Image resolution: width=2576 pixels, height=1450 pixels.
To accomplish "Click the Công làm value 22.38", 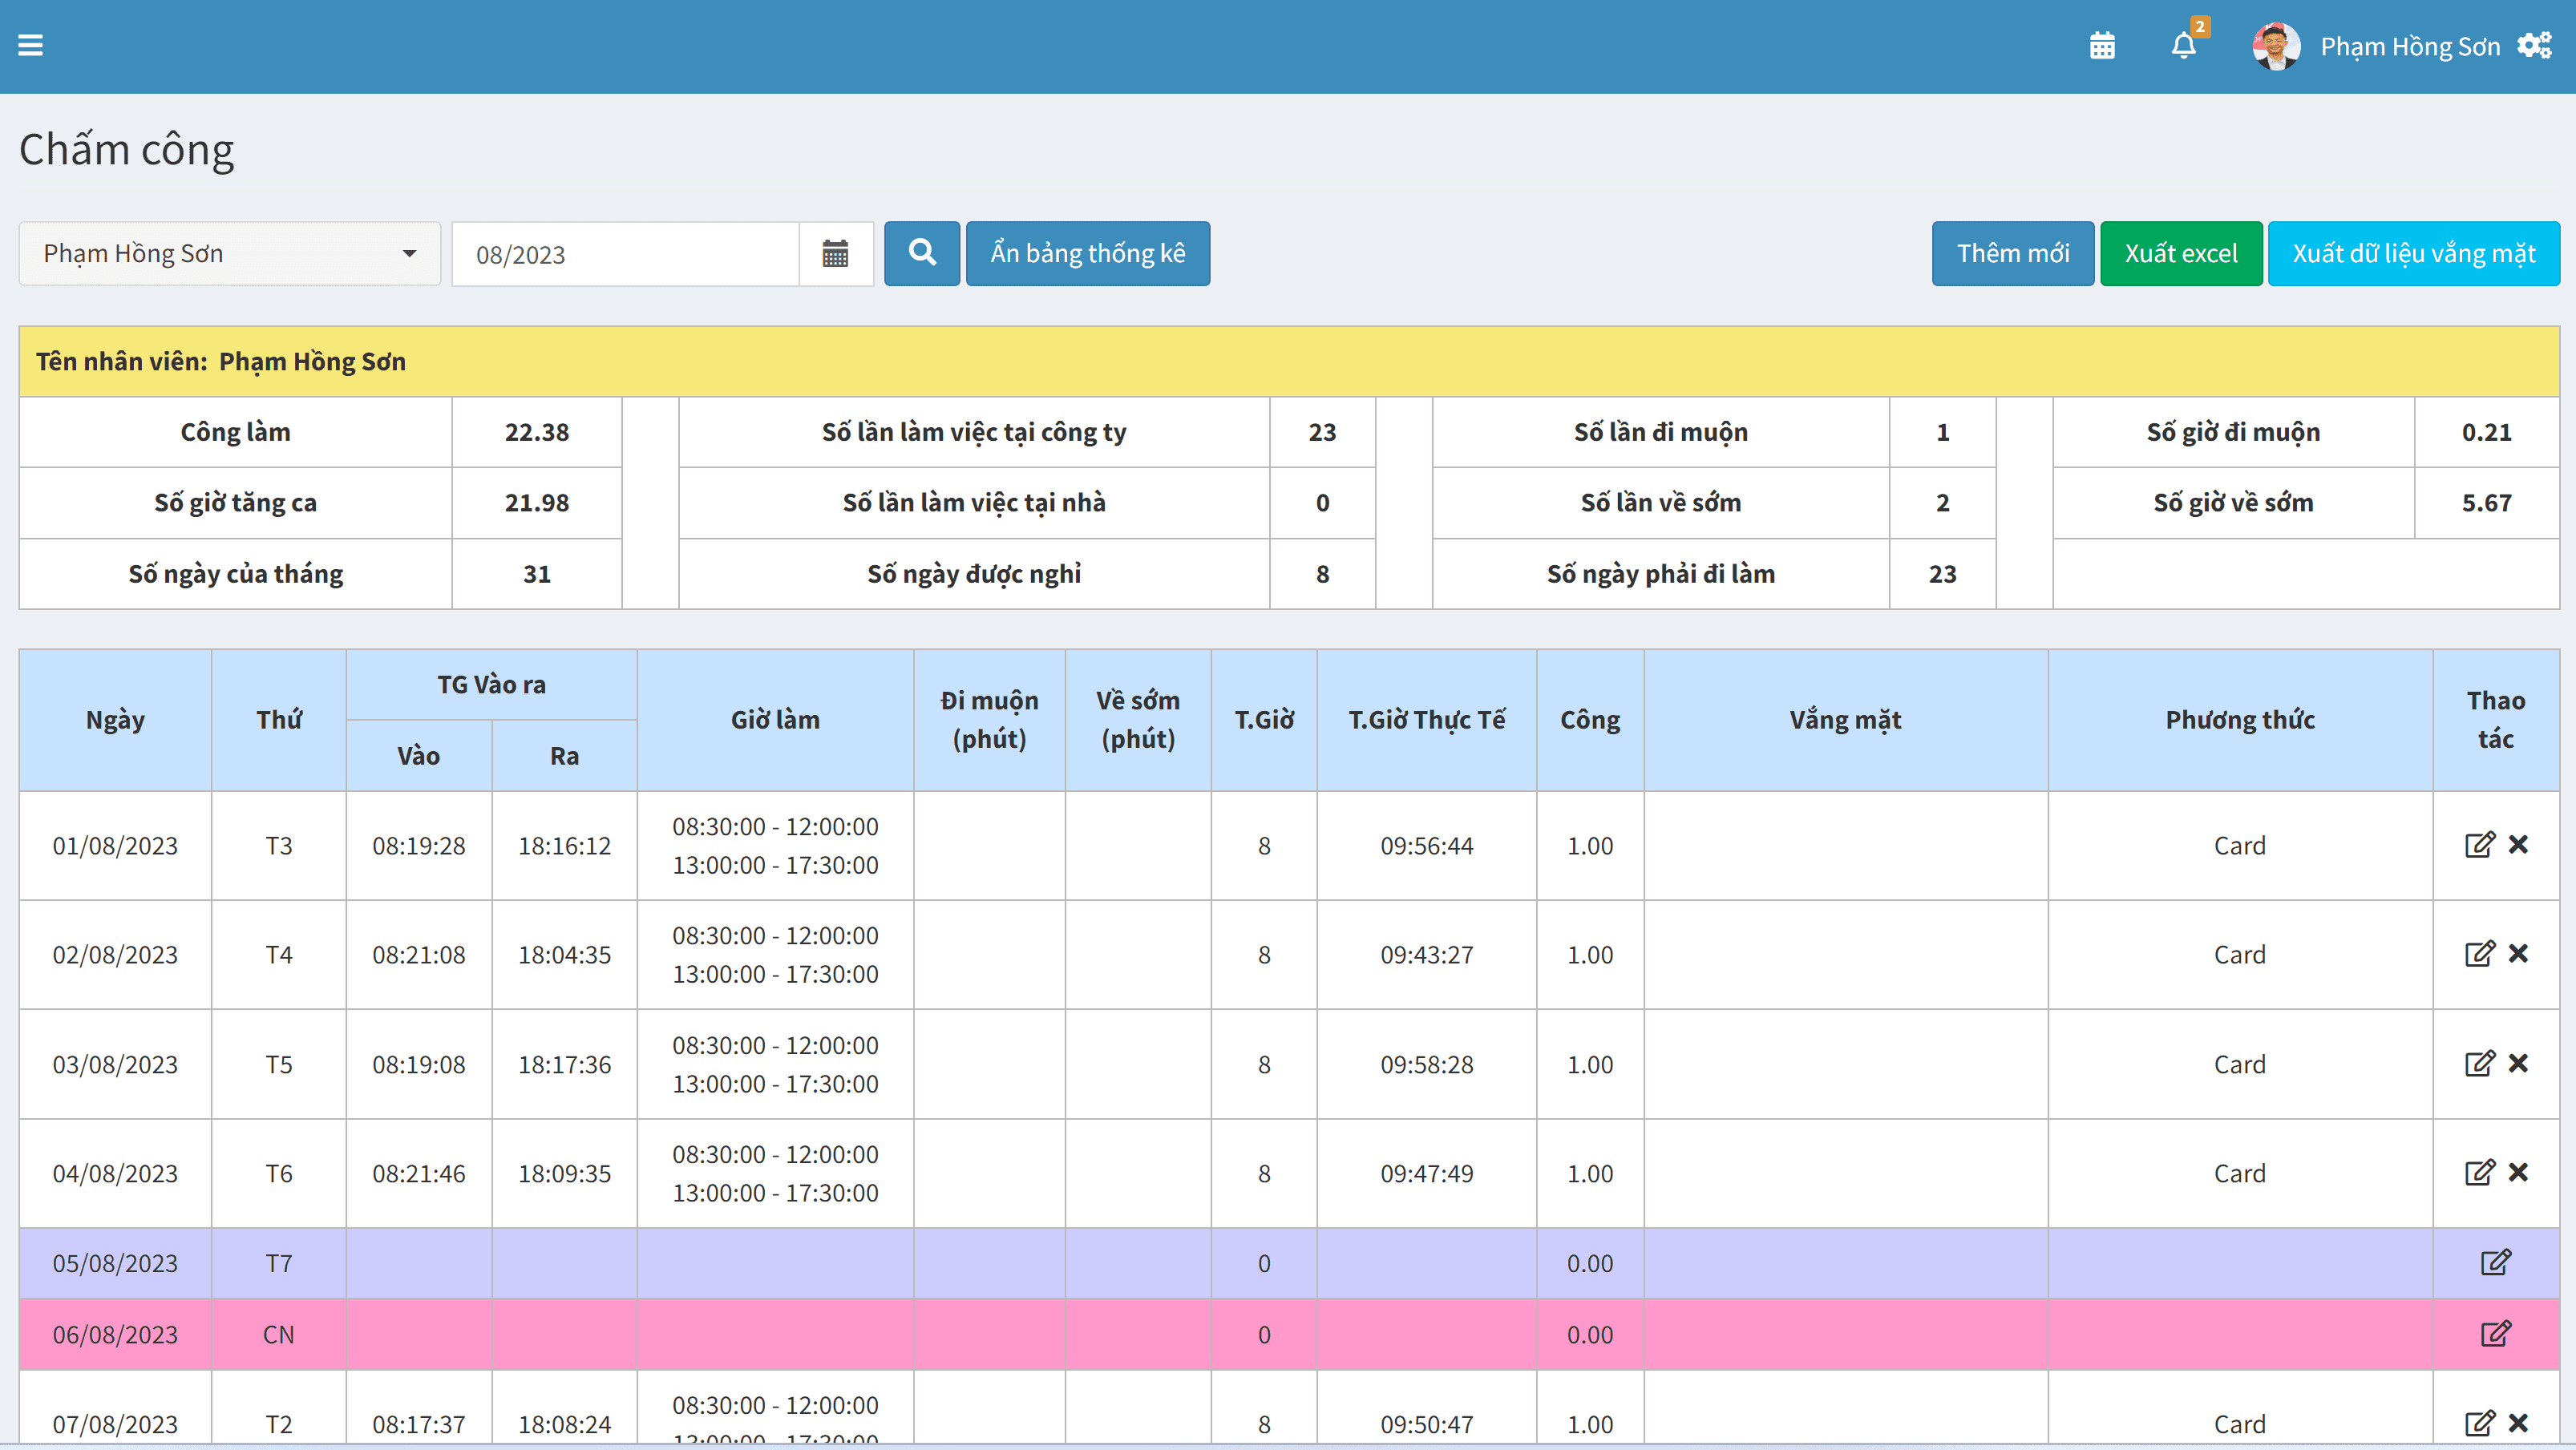I will pyautogui.click(x=537, y=432).
